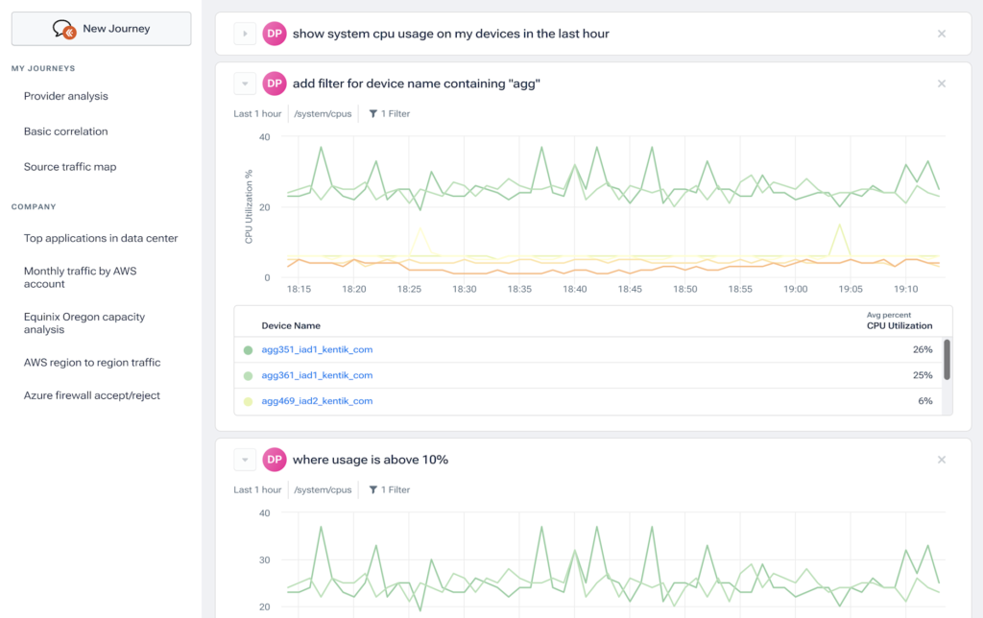Close the 'where usage is above 10%' card
983x618 pixels.
(x=942, y=460)
